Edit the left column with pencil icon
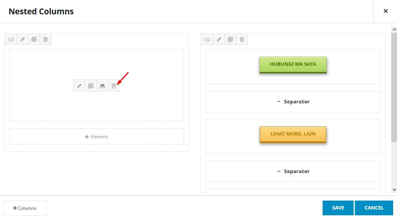The image size is (397, 218). (22, 39)
